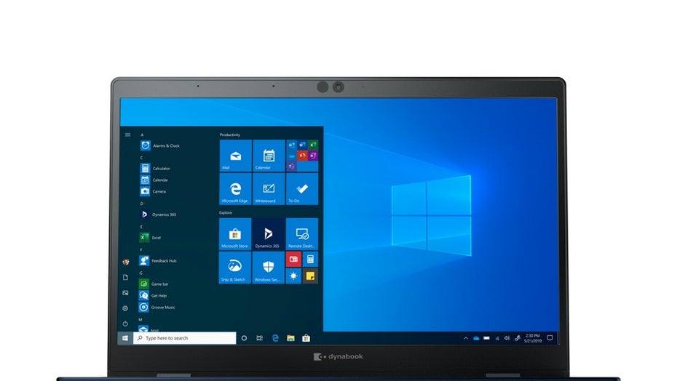The image size is (677, 381).
Task: Open the Whiteboard tile
Action: 269,189
